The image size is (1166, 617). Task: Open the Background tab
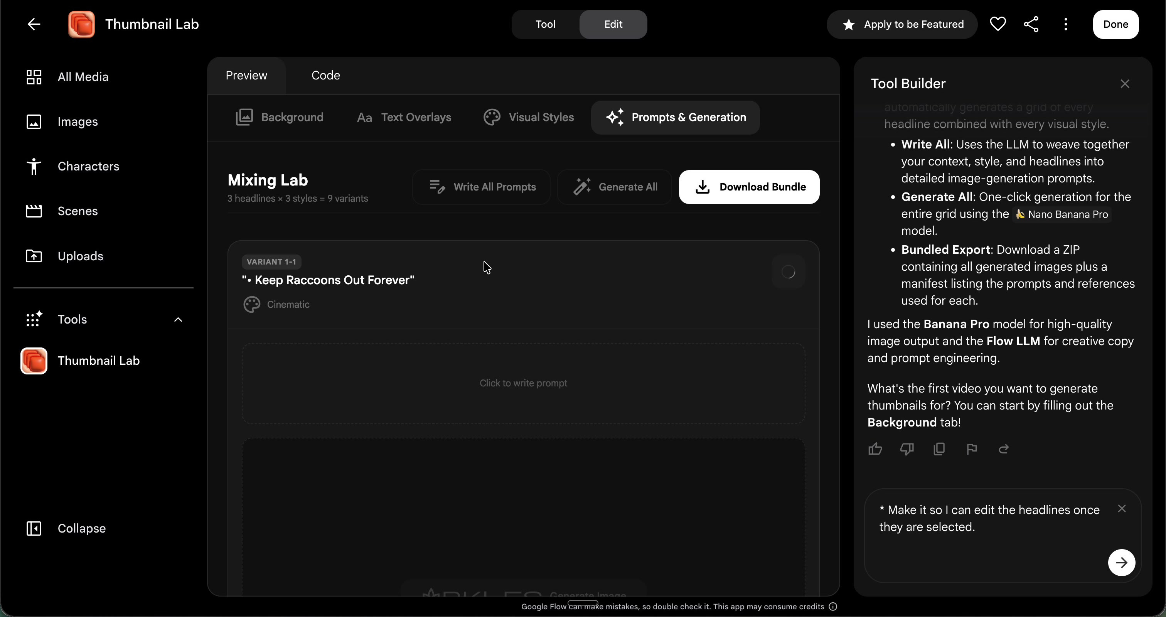[x=279, y=117]
